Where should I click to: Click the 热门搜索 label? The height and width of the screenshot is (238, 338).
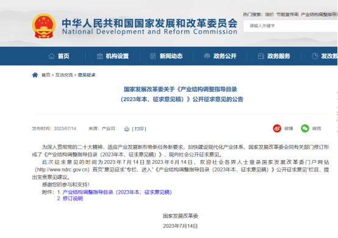(253, 15)
